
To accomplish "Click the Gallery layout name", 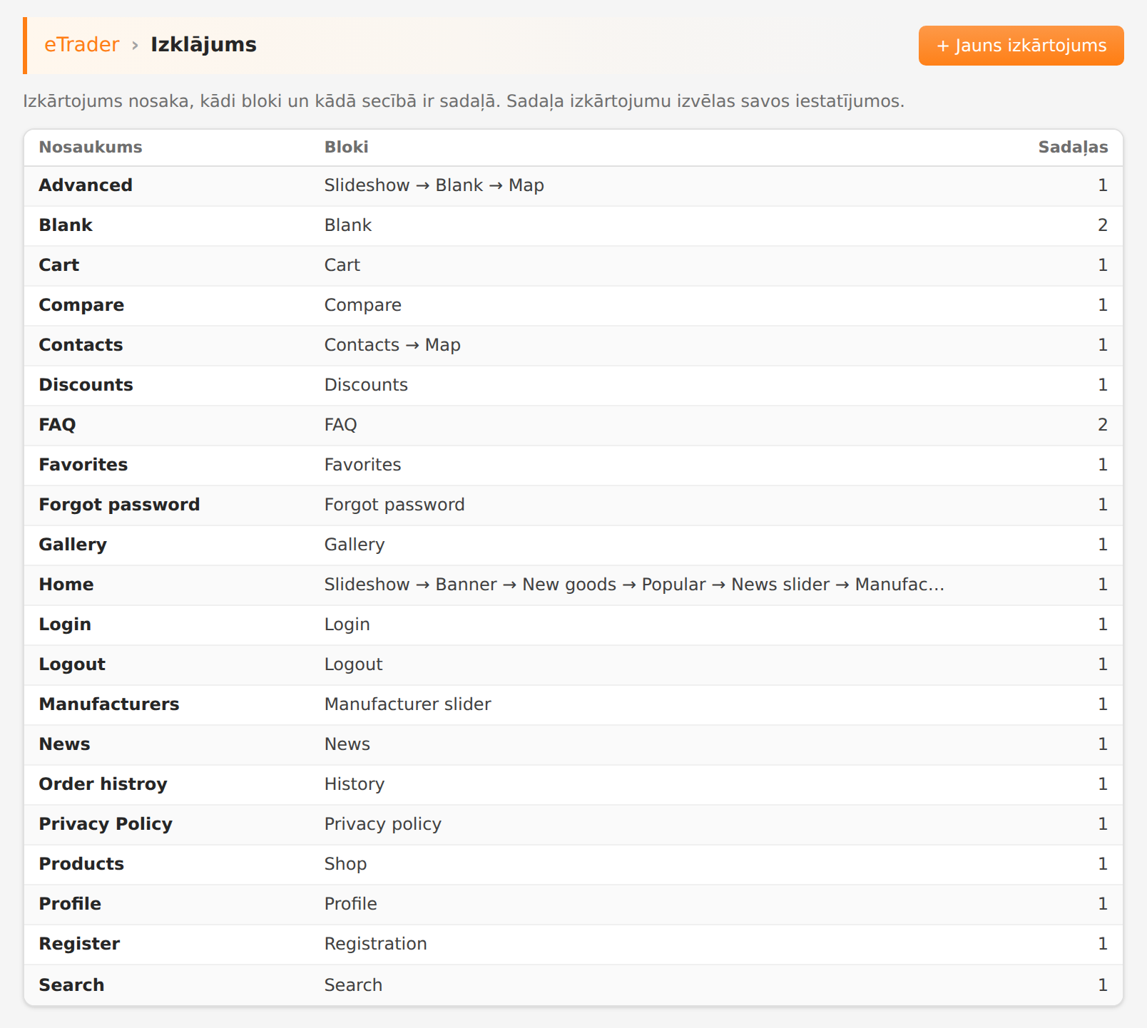I will click(x=73, y=545).
